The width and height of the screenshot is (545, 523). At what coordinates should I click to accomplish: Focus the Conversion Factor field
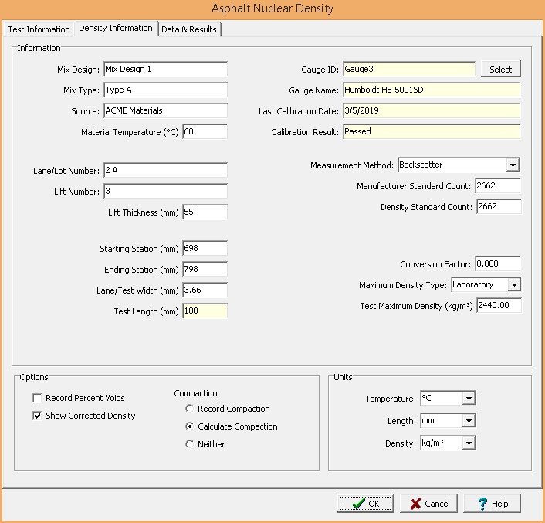click(x=497, y=264)
